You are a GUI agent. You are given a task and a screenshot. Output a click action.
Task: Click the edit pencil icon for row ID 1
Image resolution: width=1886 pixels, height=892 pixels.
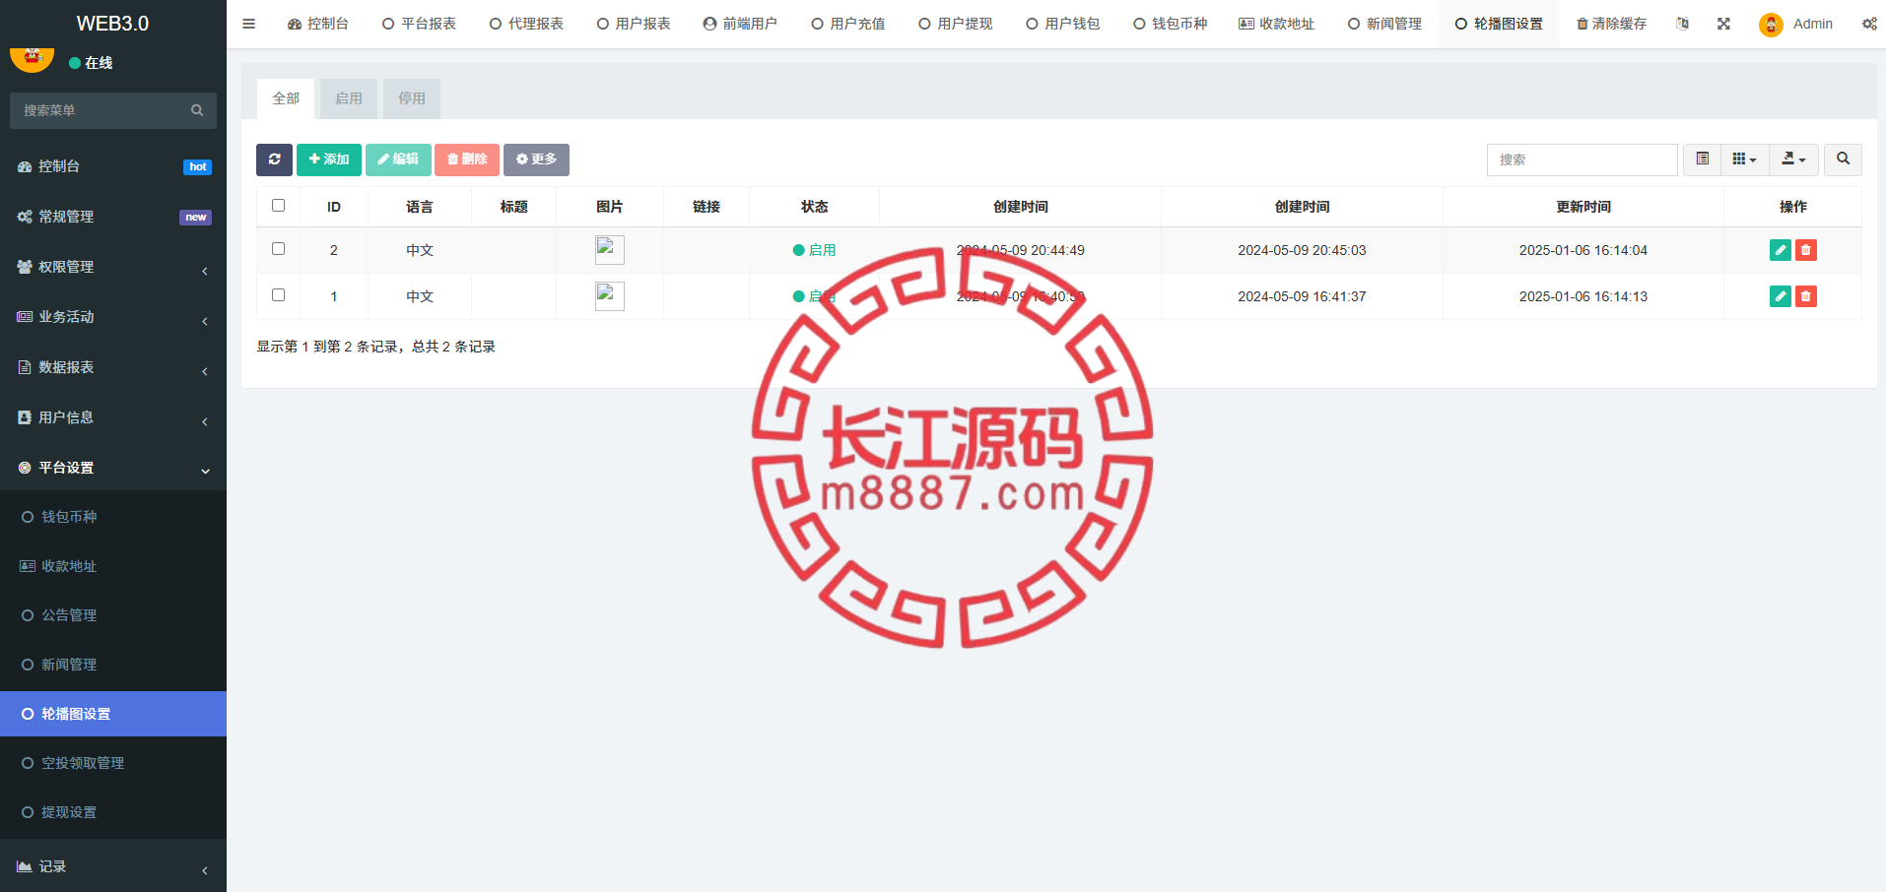pos(1781,296)
